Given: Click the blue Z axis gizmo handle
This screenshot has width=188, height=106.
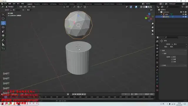Looking at the screenshot, I should click(x=149, y=14).
